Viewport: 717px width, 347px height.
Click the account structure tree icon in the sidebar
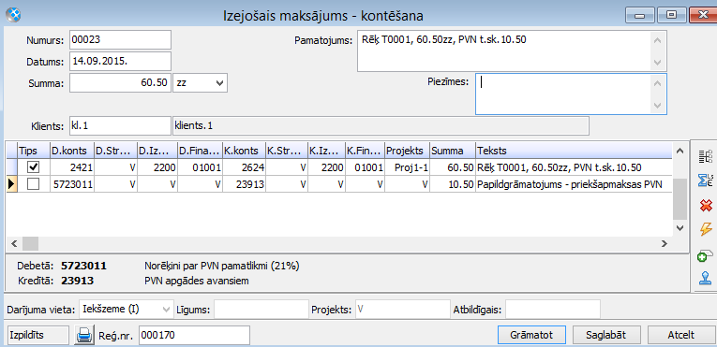click(x=707, y=157)
